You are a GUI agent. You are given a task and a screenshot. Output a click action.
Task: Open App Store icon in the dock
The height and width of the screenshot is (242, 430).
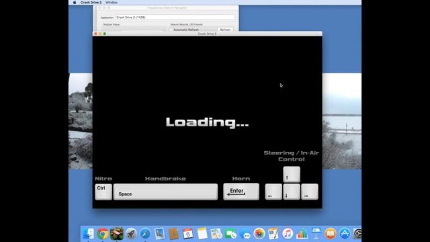tap(345, 234)
